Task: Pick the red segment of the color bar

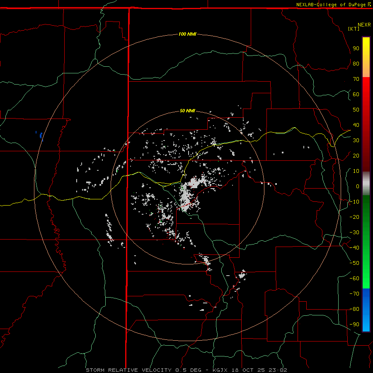Action: coord(366,124)
